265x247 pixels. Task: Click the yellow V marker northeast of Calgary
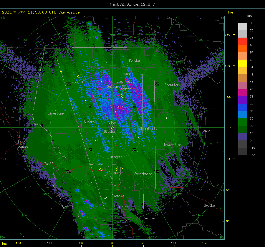[x=122, y=168]
